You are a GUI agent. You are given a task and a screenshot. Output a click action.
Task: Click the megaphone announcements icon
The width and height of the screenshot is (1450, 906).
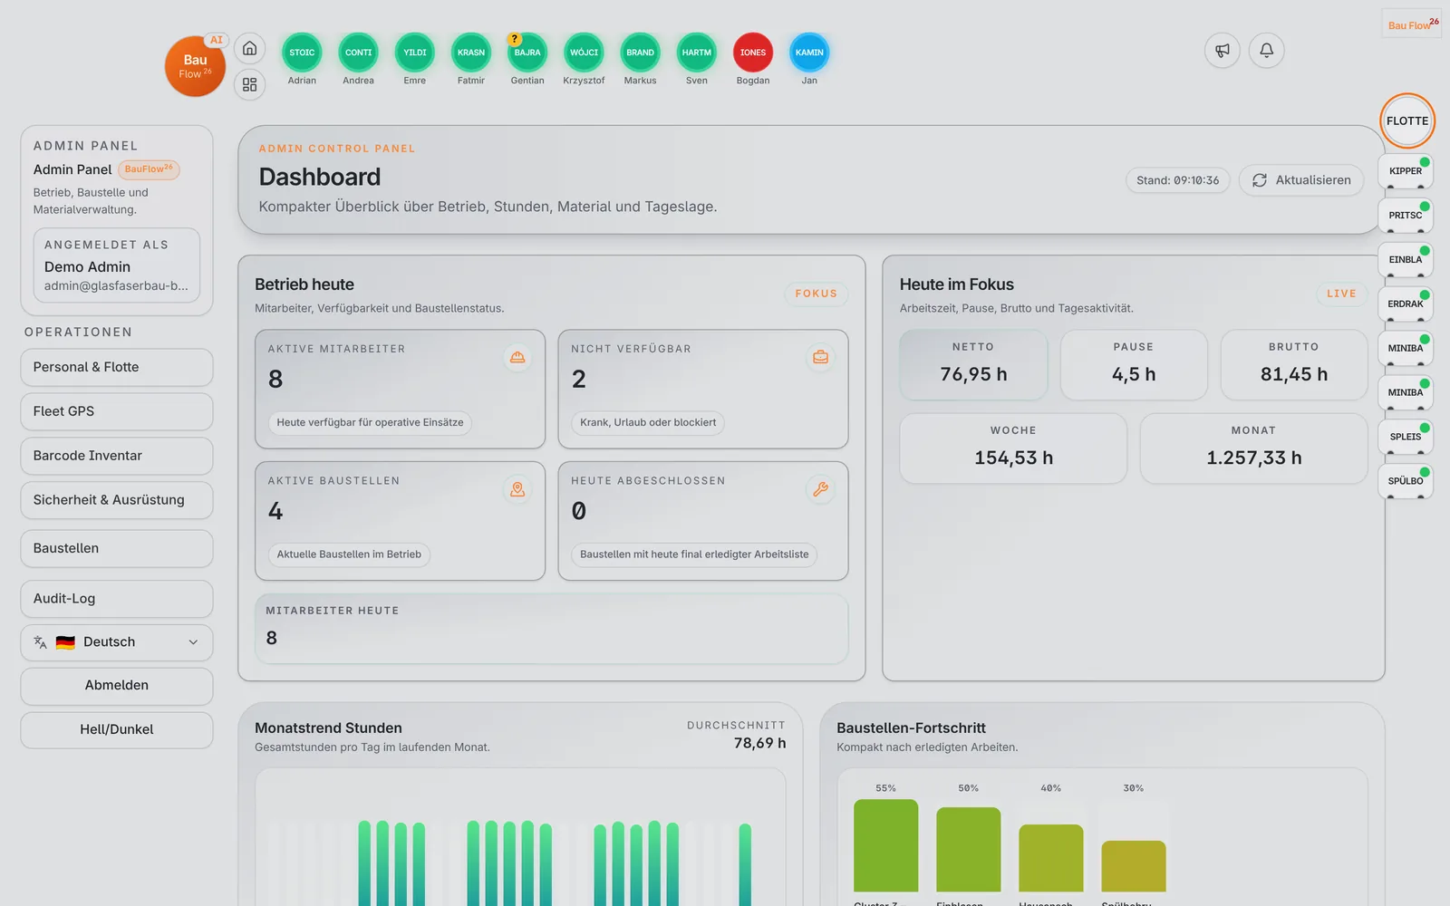(x=1223, y=51)
